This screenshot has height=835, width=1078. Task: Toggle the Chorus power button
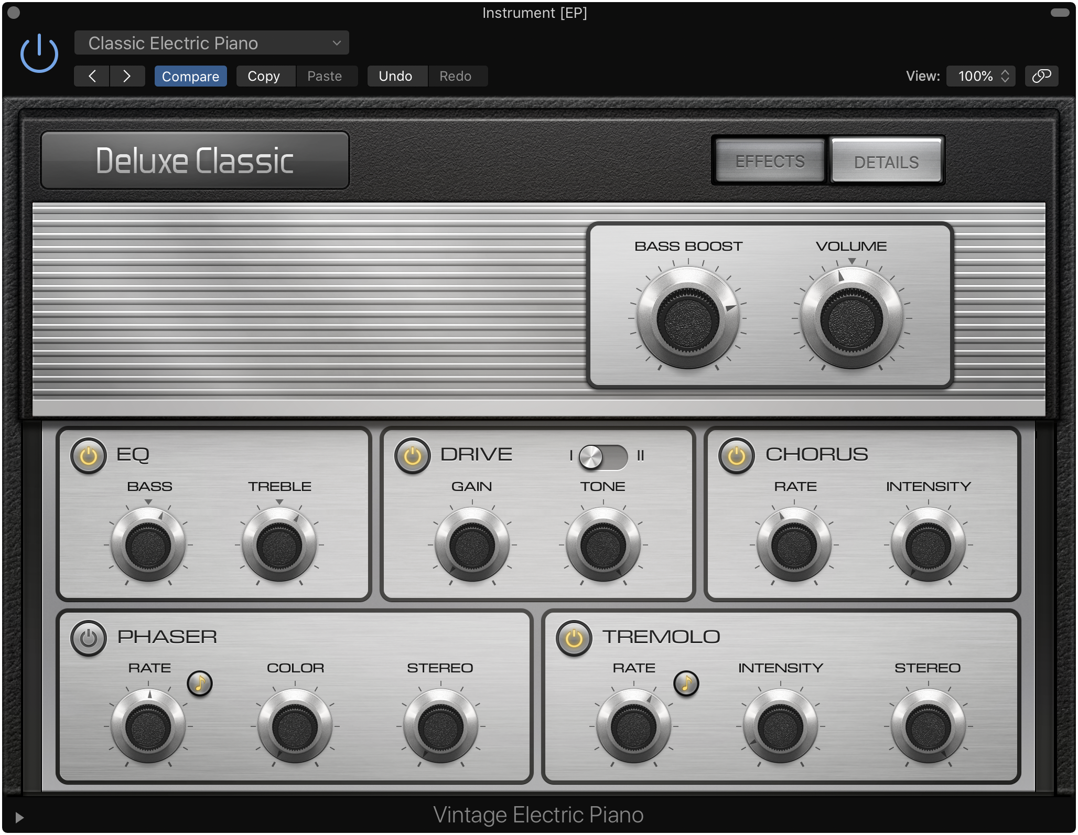coord(737,456)
